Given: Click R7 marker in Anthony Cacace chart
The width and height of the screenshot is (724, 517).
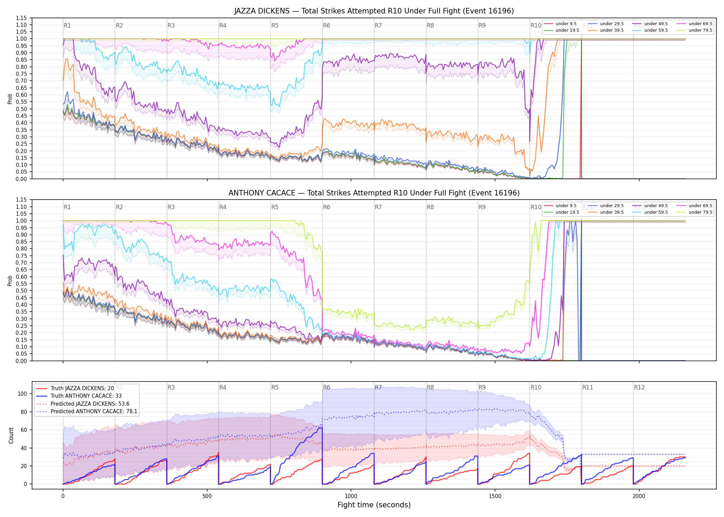Looking at the screenshot, I should coord(378,207).
